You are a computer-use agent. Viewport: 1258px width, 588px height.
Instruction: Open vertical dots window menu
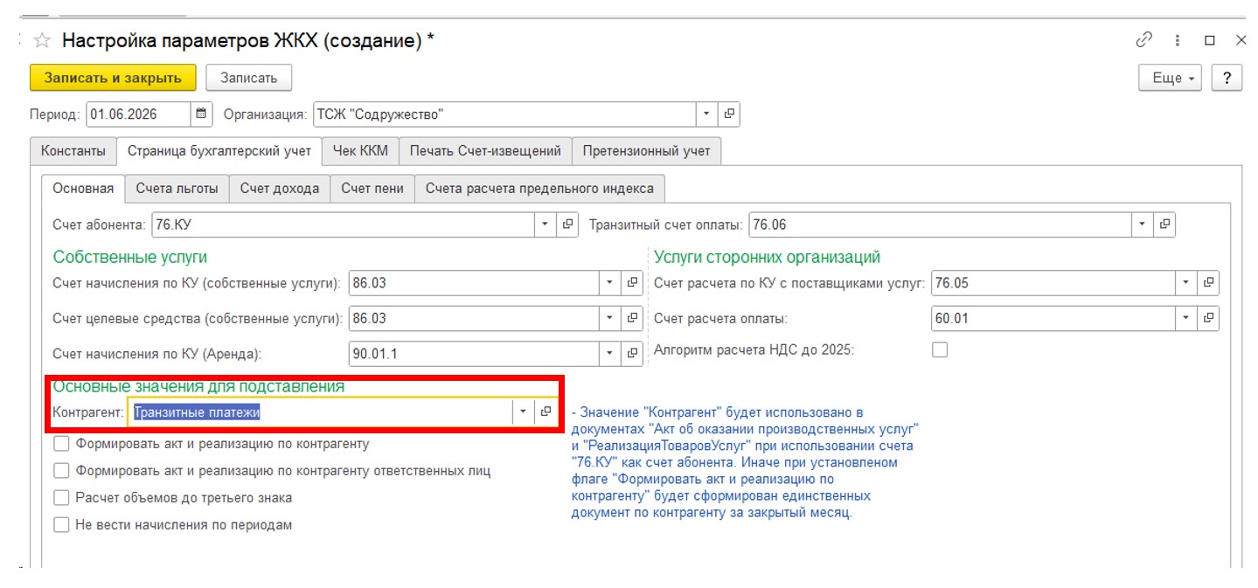(x=1178, y=40)
